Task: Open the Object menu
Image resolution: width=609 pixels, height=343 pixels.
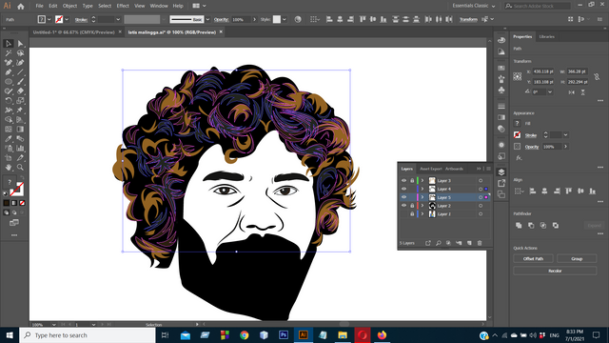Action: coord(69,6)
